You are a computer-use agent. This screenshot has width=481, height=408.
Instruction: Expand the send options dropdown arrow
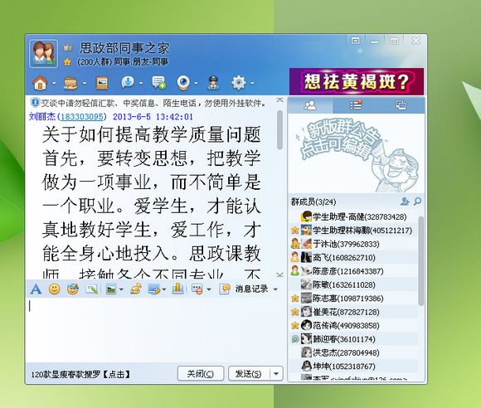pos(276,374)
